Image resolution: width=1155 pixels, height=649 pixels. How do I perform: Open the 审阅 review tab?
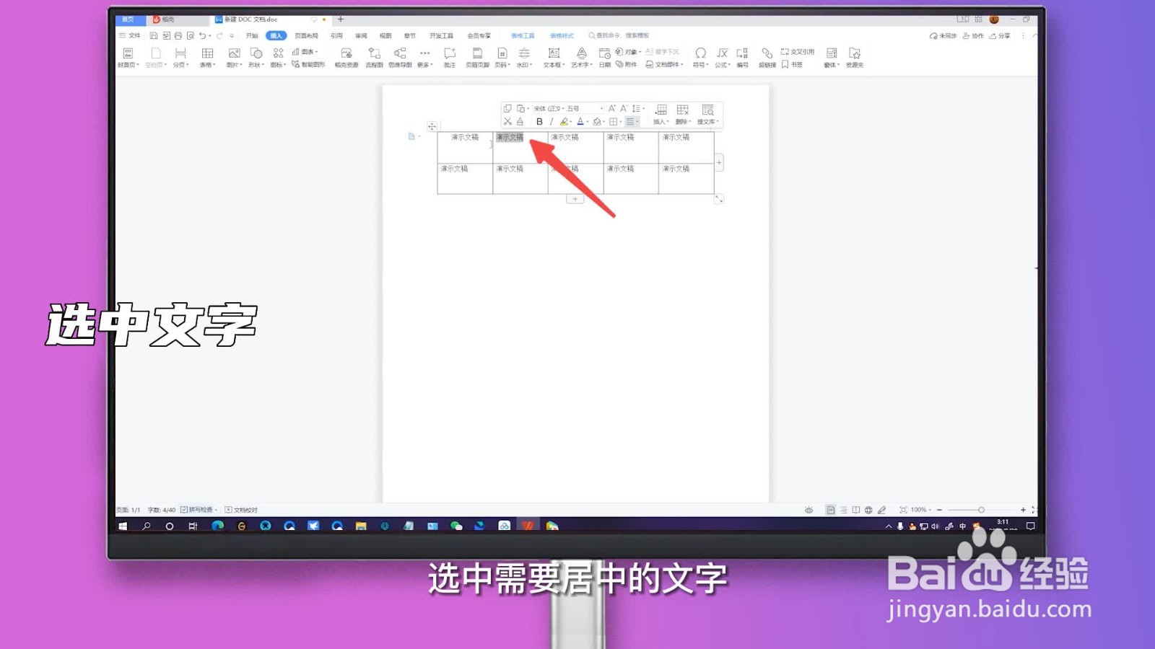(362, 35)
